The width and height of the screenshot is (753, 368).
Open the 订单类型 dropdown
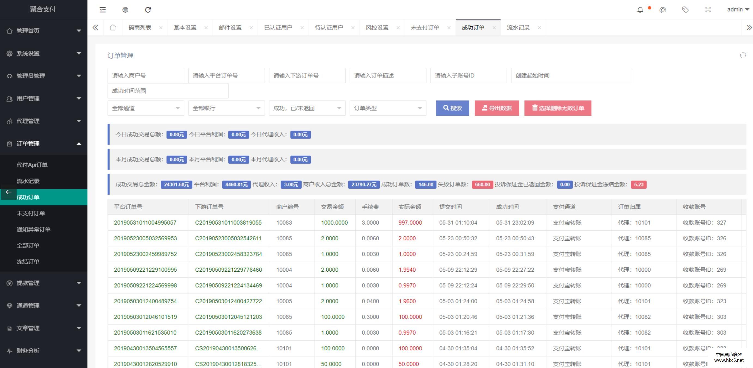coord(388,108)
